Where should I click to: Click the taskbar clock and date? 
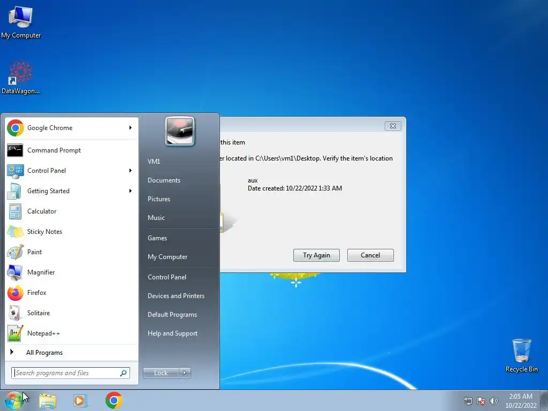521,401
